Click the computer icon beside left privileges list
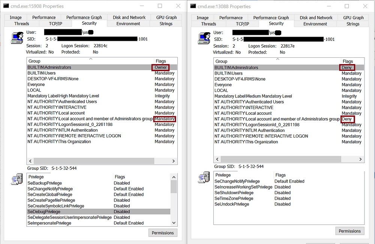Viewport: 375px width, 244px height. [17, 180]
